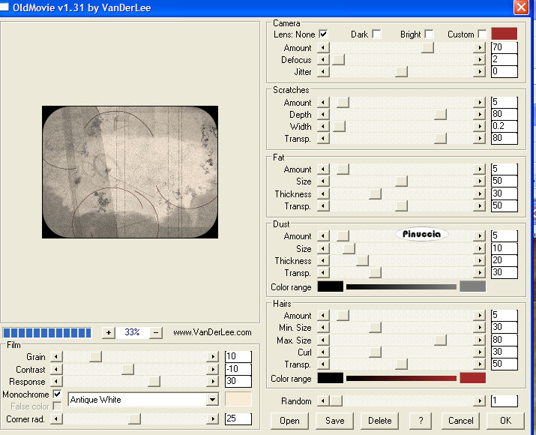This screenshot has width=536, height=435.
Task: Click right arrow of Grain slider
Action: (x=214, y=357)
